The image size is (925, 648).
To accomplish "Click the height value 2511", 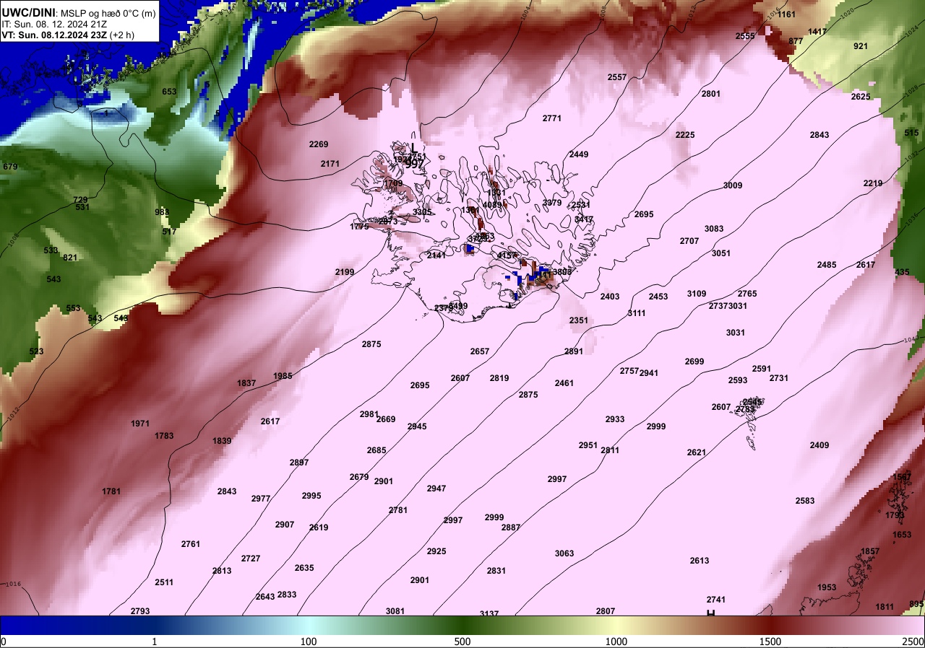I will click(164, 582).
